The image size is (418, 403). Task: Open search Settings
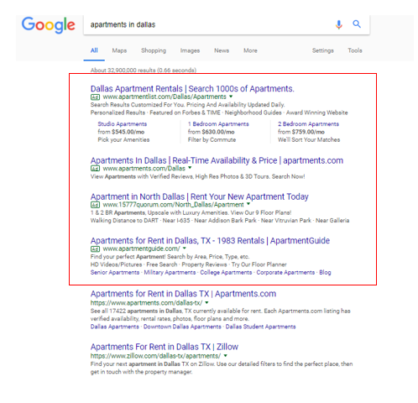coord(323,50)
